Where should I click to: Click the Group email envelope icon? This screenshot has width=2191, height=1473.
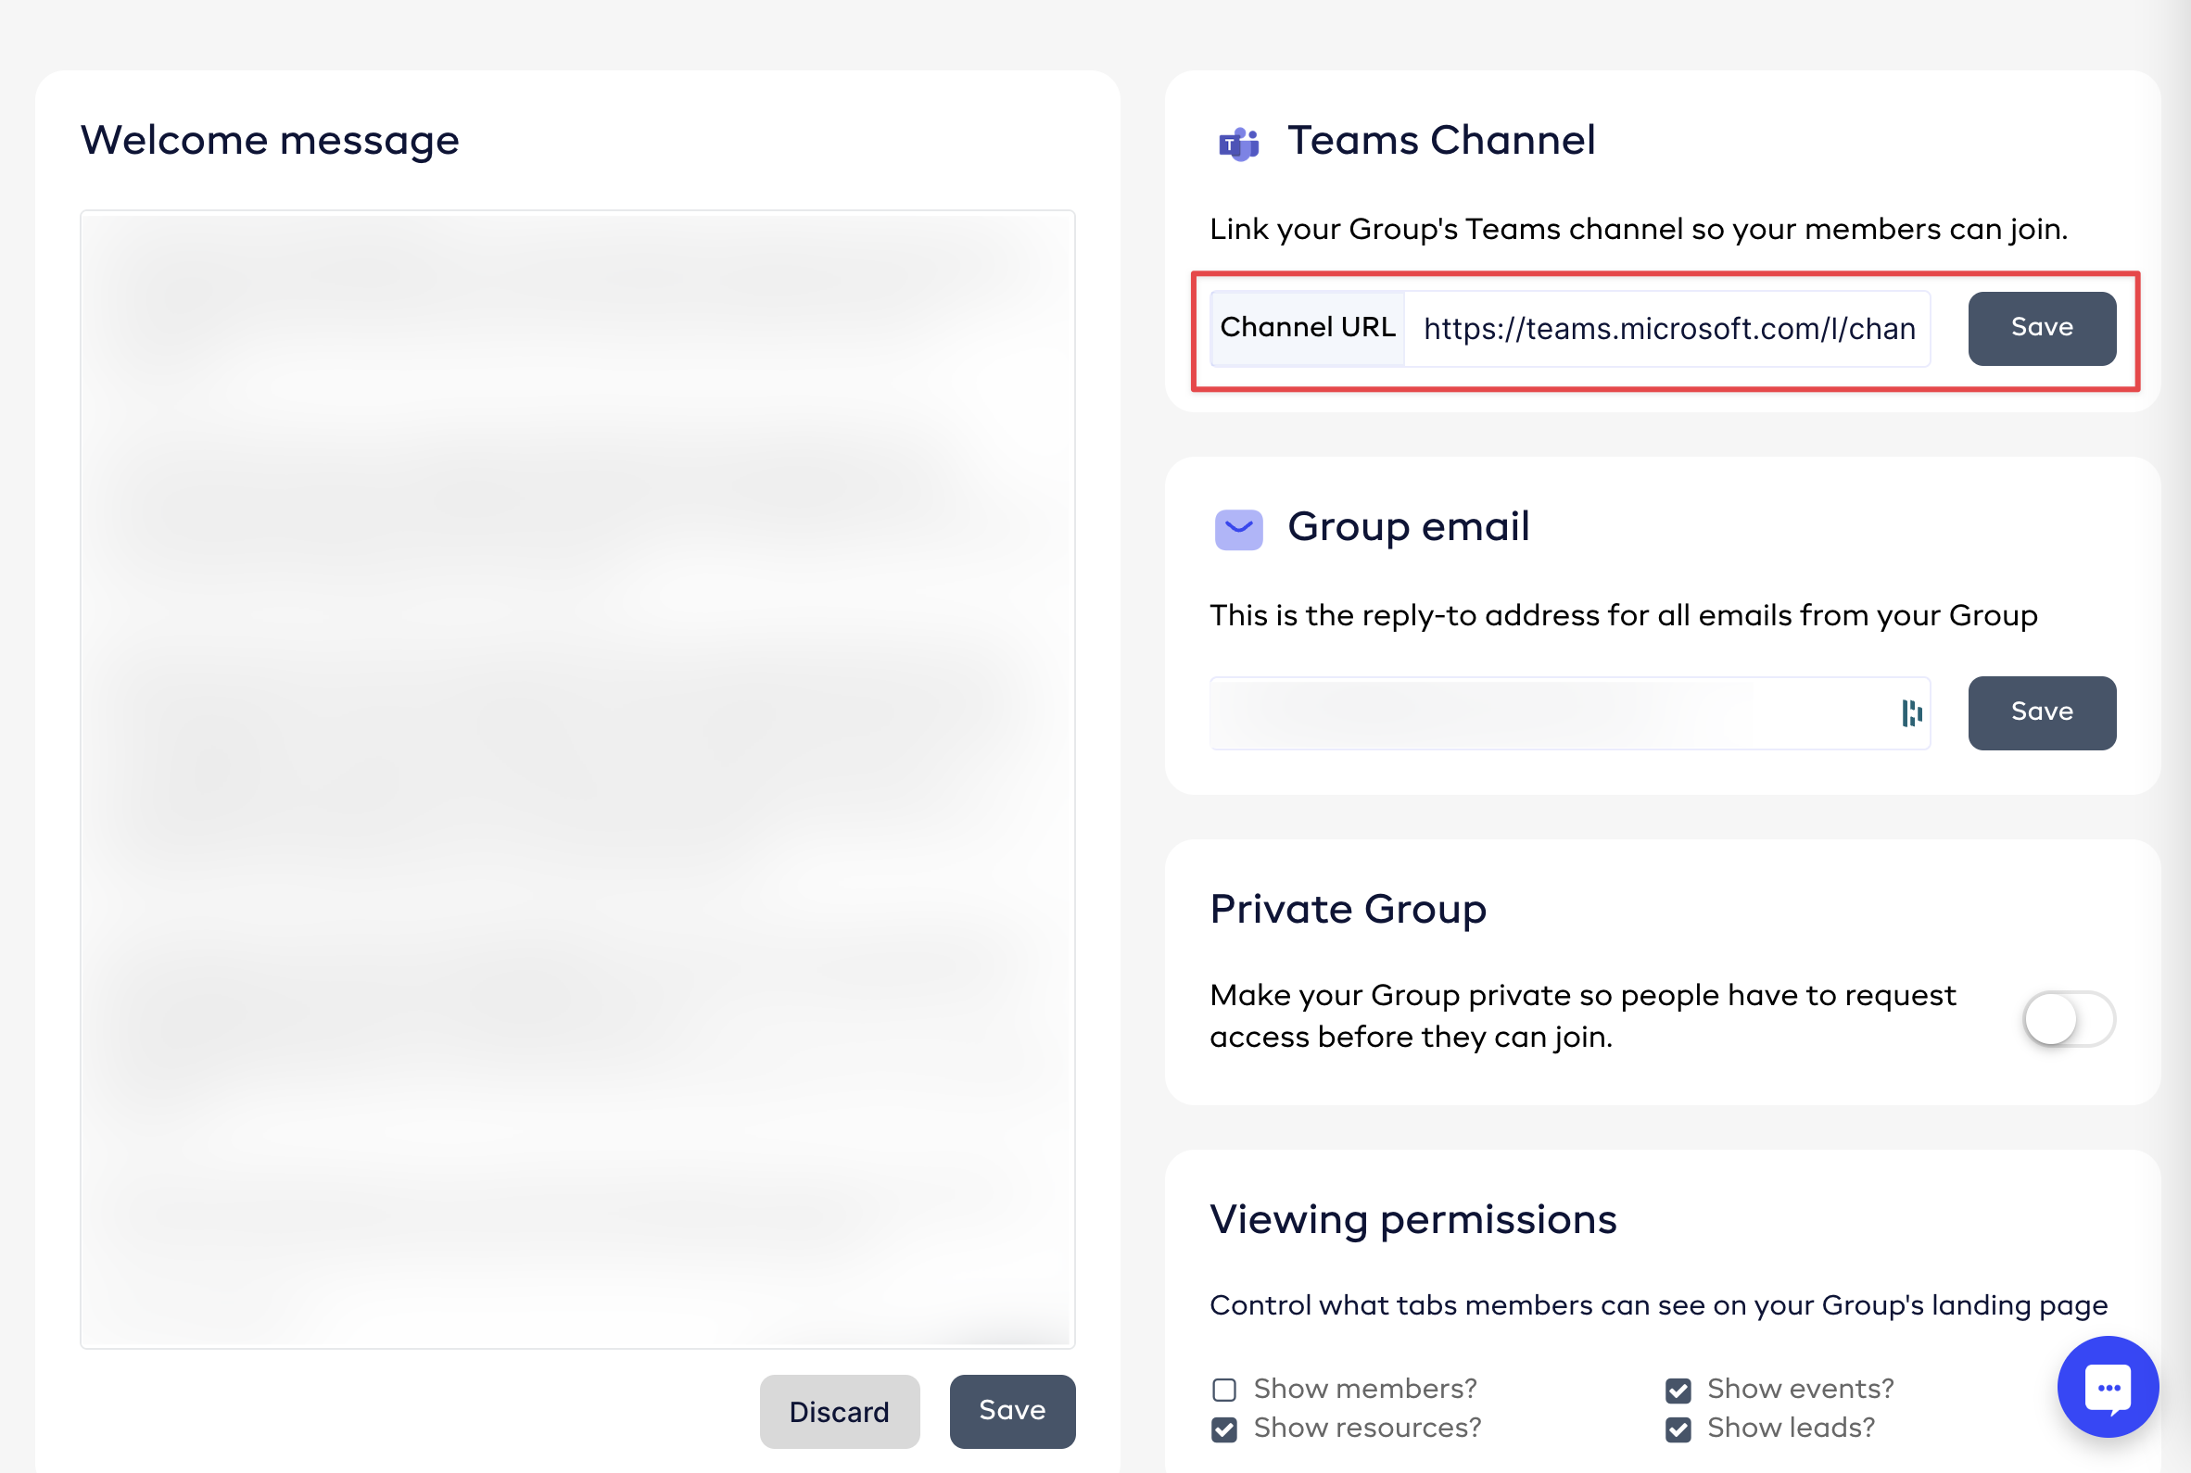[x=1238, y=529]
